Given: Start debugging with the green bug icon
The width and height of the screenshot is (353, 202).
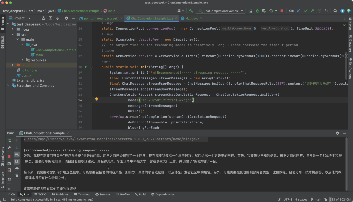Looking at the screenshot, I should click(x=257, y=11).
